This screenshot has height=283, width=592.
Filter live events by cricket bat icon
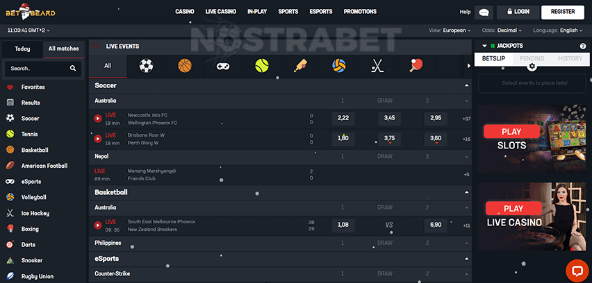click(x=301, y=66)
